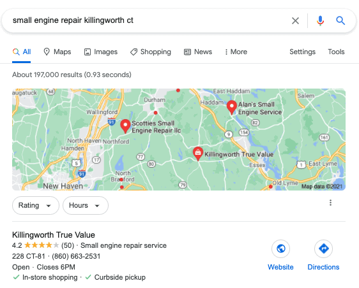Expand the Rating filter dropdown

36,205
